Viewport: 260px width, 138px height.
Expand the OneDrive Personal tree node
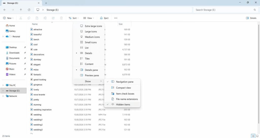3,37
